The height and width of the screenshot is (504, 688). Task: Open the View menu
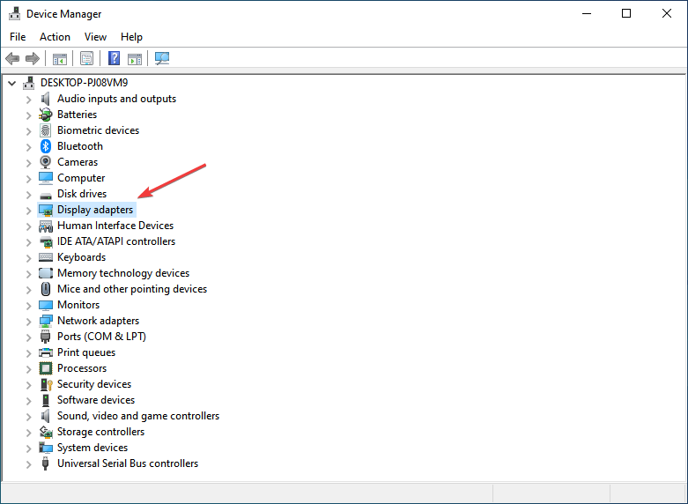(95, 37)
